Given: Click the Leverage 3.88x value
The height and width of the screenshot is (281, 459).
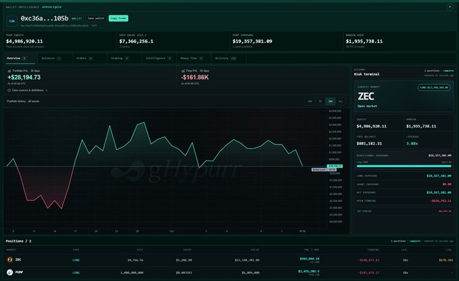Looking at the screenshot, I should coord(412,144).
